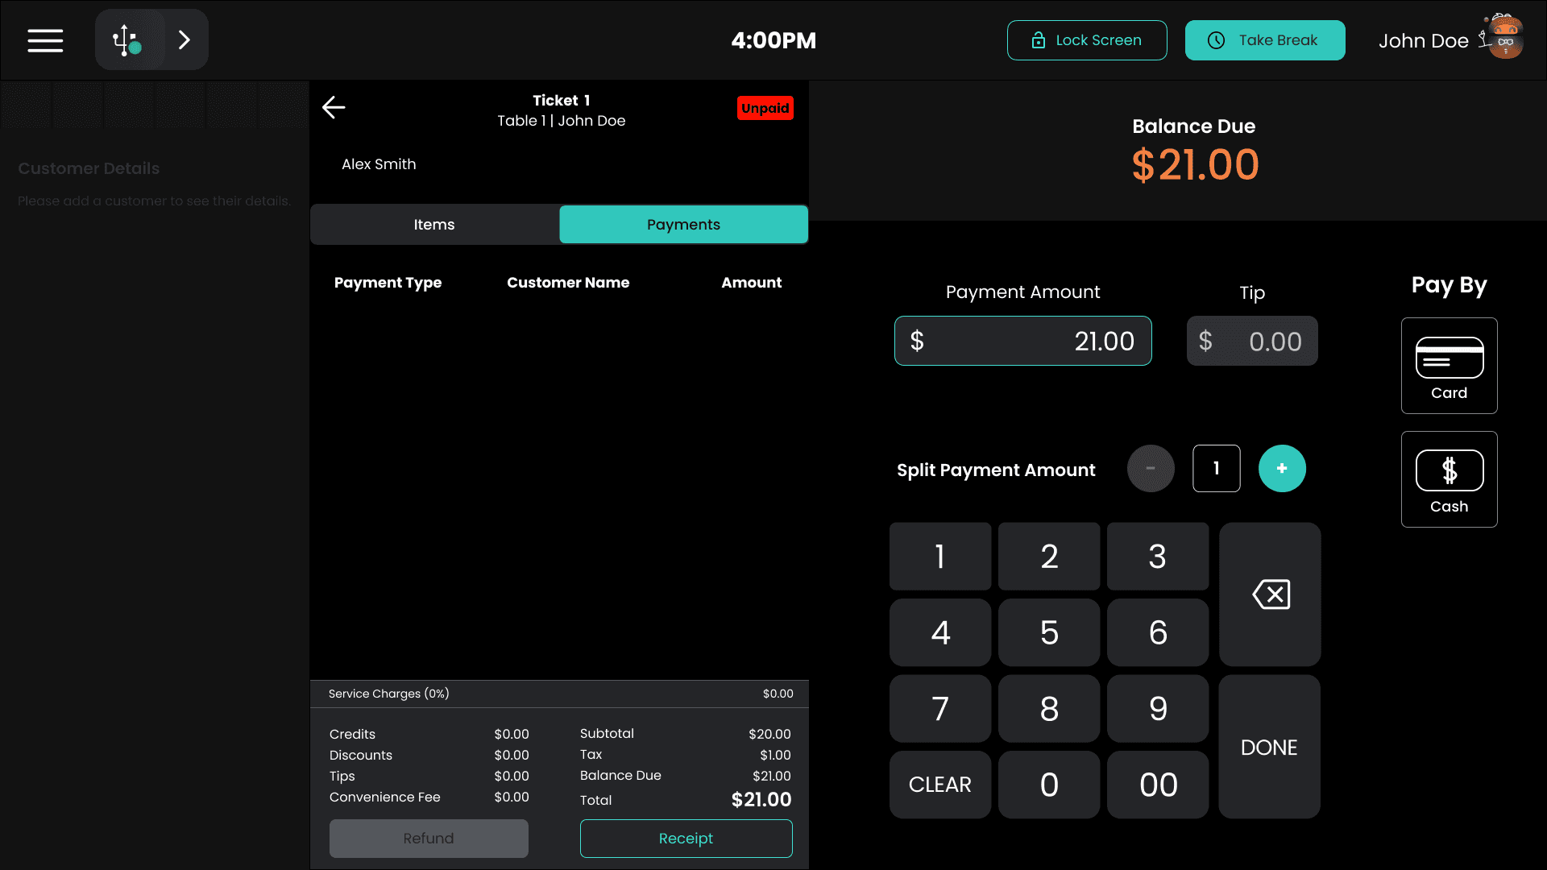Click the Lock Screen button
1547x870 pixels.
click(1086, 40)
